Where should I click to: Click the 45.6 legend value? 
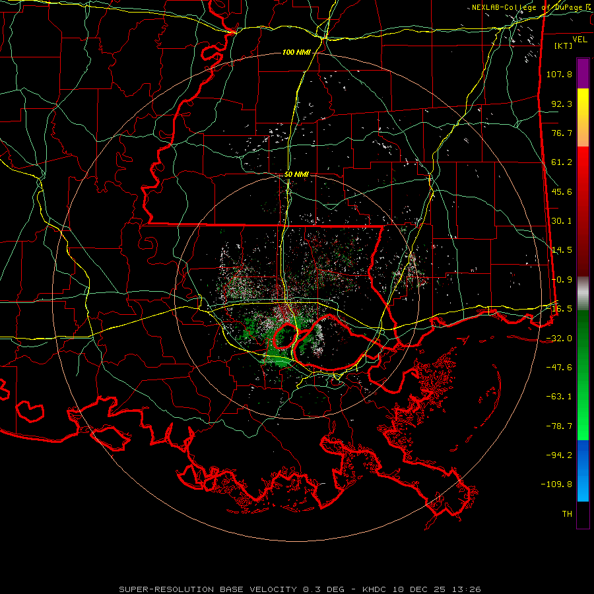pos(562,191)
